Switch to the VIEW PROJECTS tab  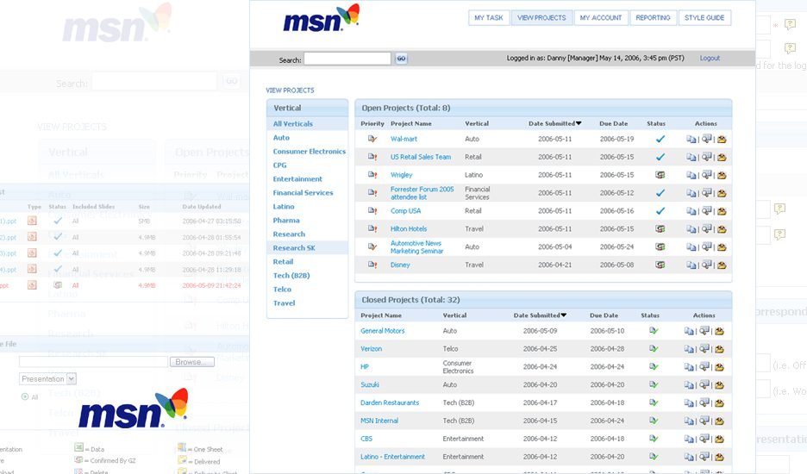[x=541, y=17]
